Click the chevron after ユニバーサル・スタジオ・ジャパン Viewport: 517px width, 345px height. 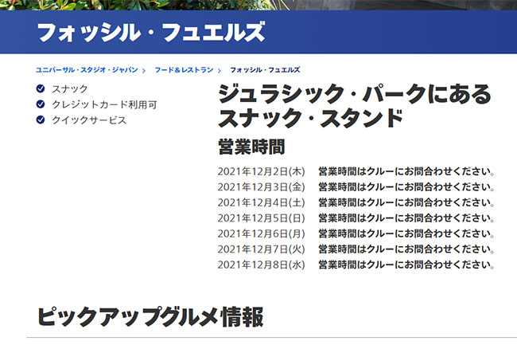pyautogui.click(x=144, y=70)
